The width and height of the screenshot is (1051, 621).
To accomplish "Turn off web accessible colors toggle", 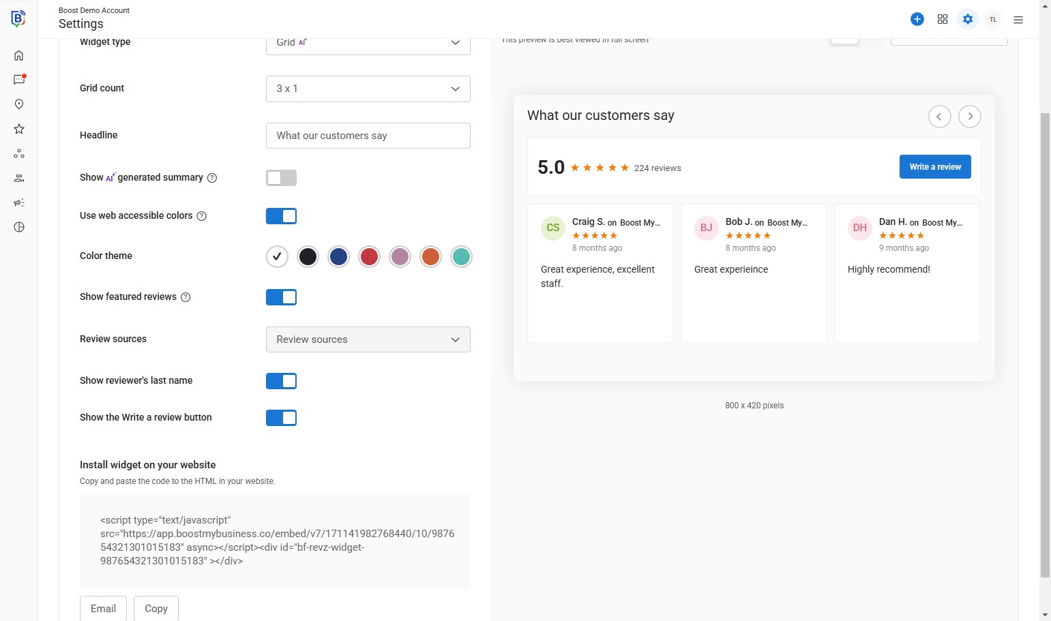I will click(281, 216).
